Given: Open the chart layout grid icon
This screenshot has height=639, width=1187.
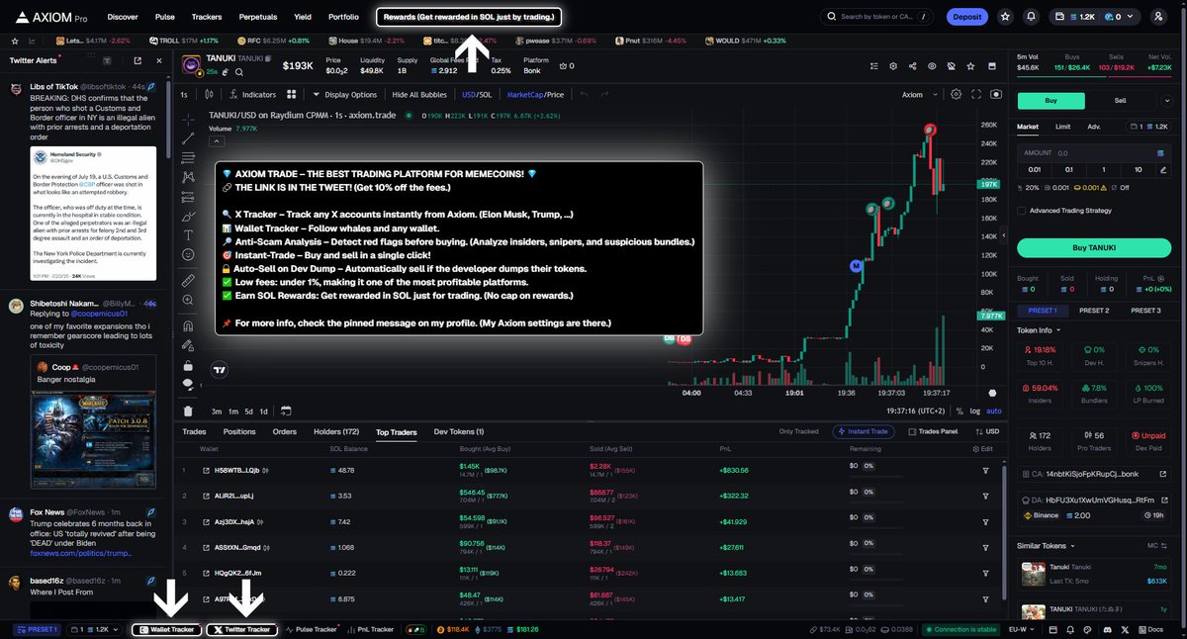Looking at the screenshot, I should pyautogui.click(x=292, y=95).
